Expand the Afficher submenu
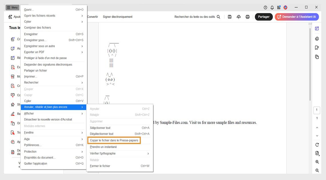The height and width of the screenshot is (180, 326). tap(54, 114)
